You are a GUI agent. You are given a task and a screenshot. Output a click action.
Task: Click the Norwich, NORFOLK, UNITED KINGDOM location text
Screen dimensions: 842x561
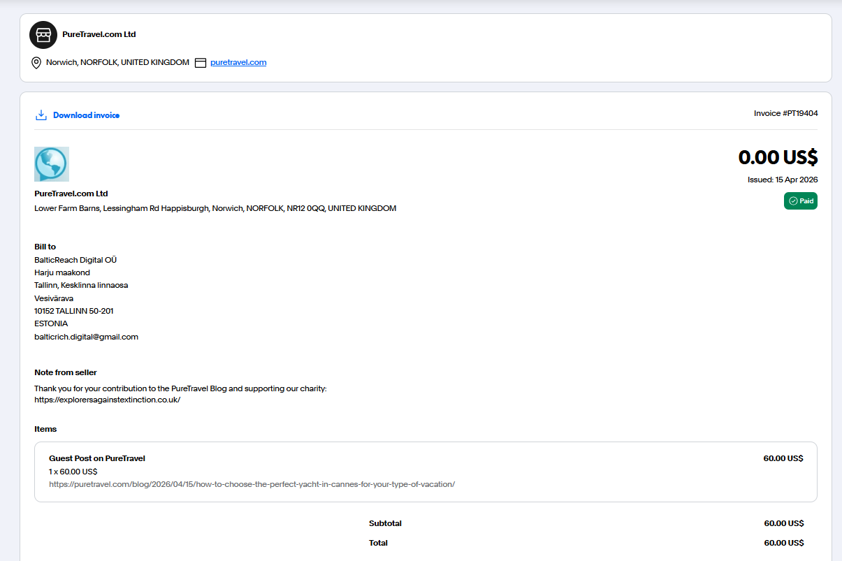pyautogui.click(x=117, y=62)
